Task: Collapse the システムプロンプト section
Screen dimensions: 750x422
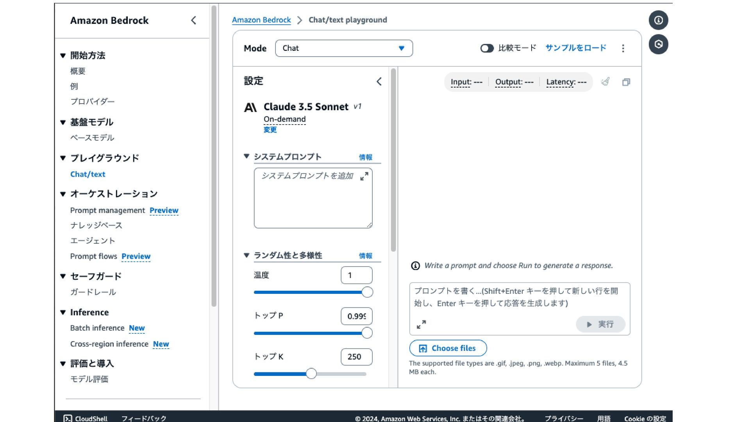Action: 246,156
